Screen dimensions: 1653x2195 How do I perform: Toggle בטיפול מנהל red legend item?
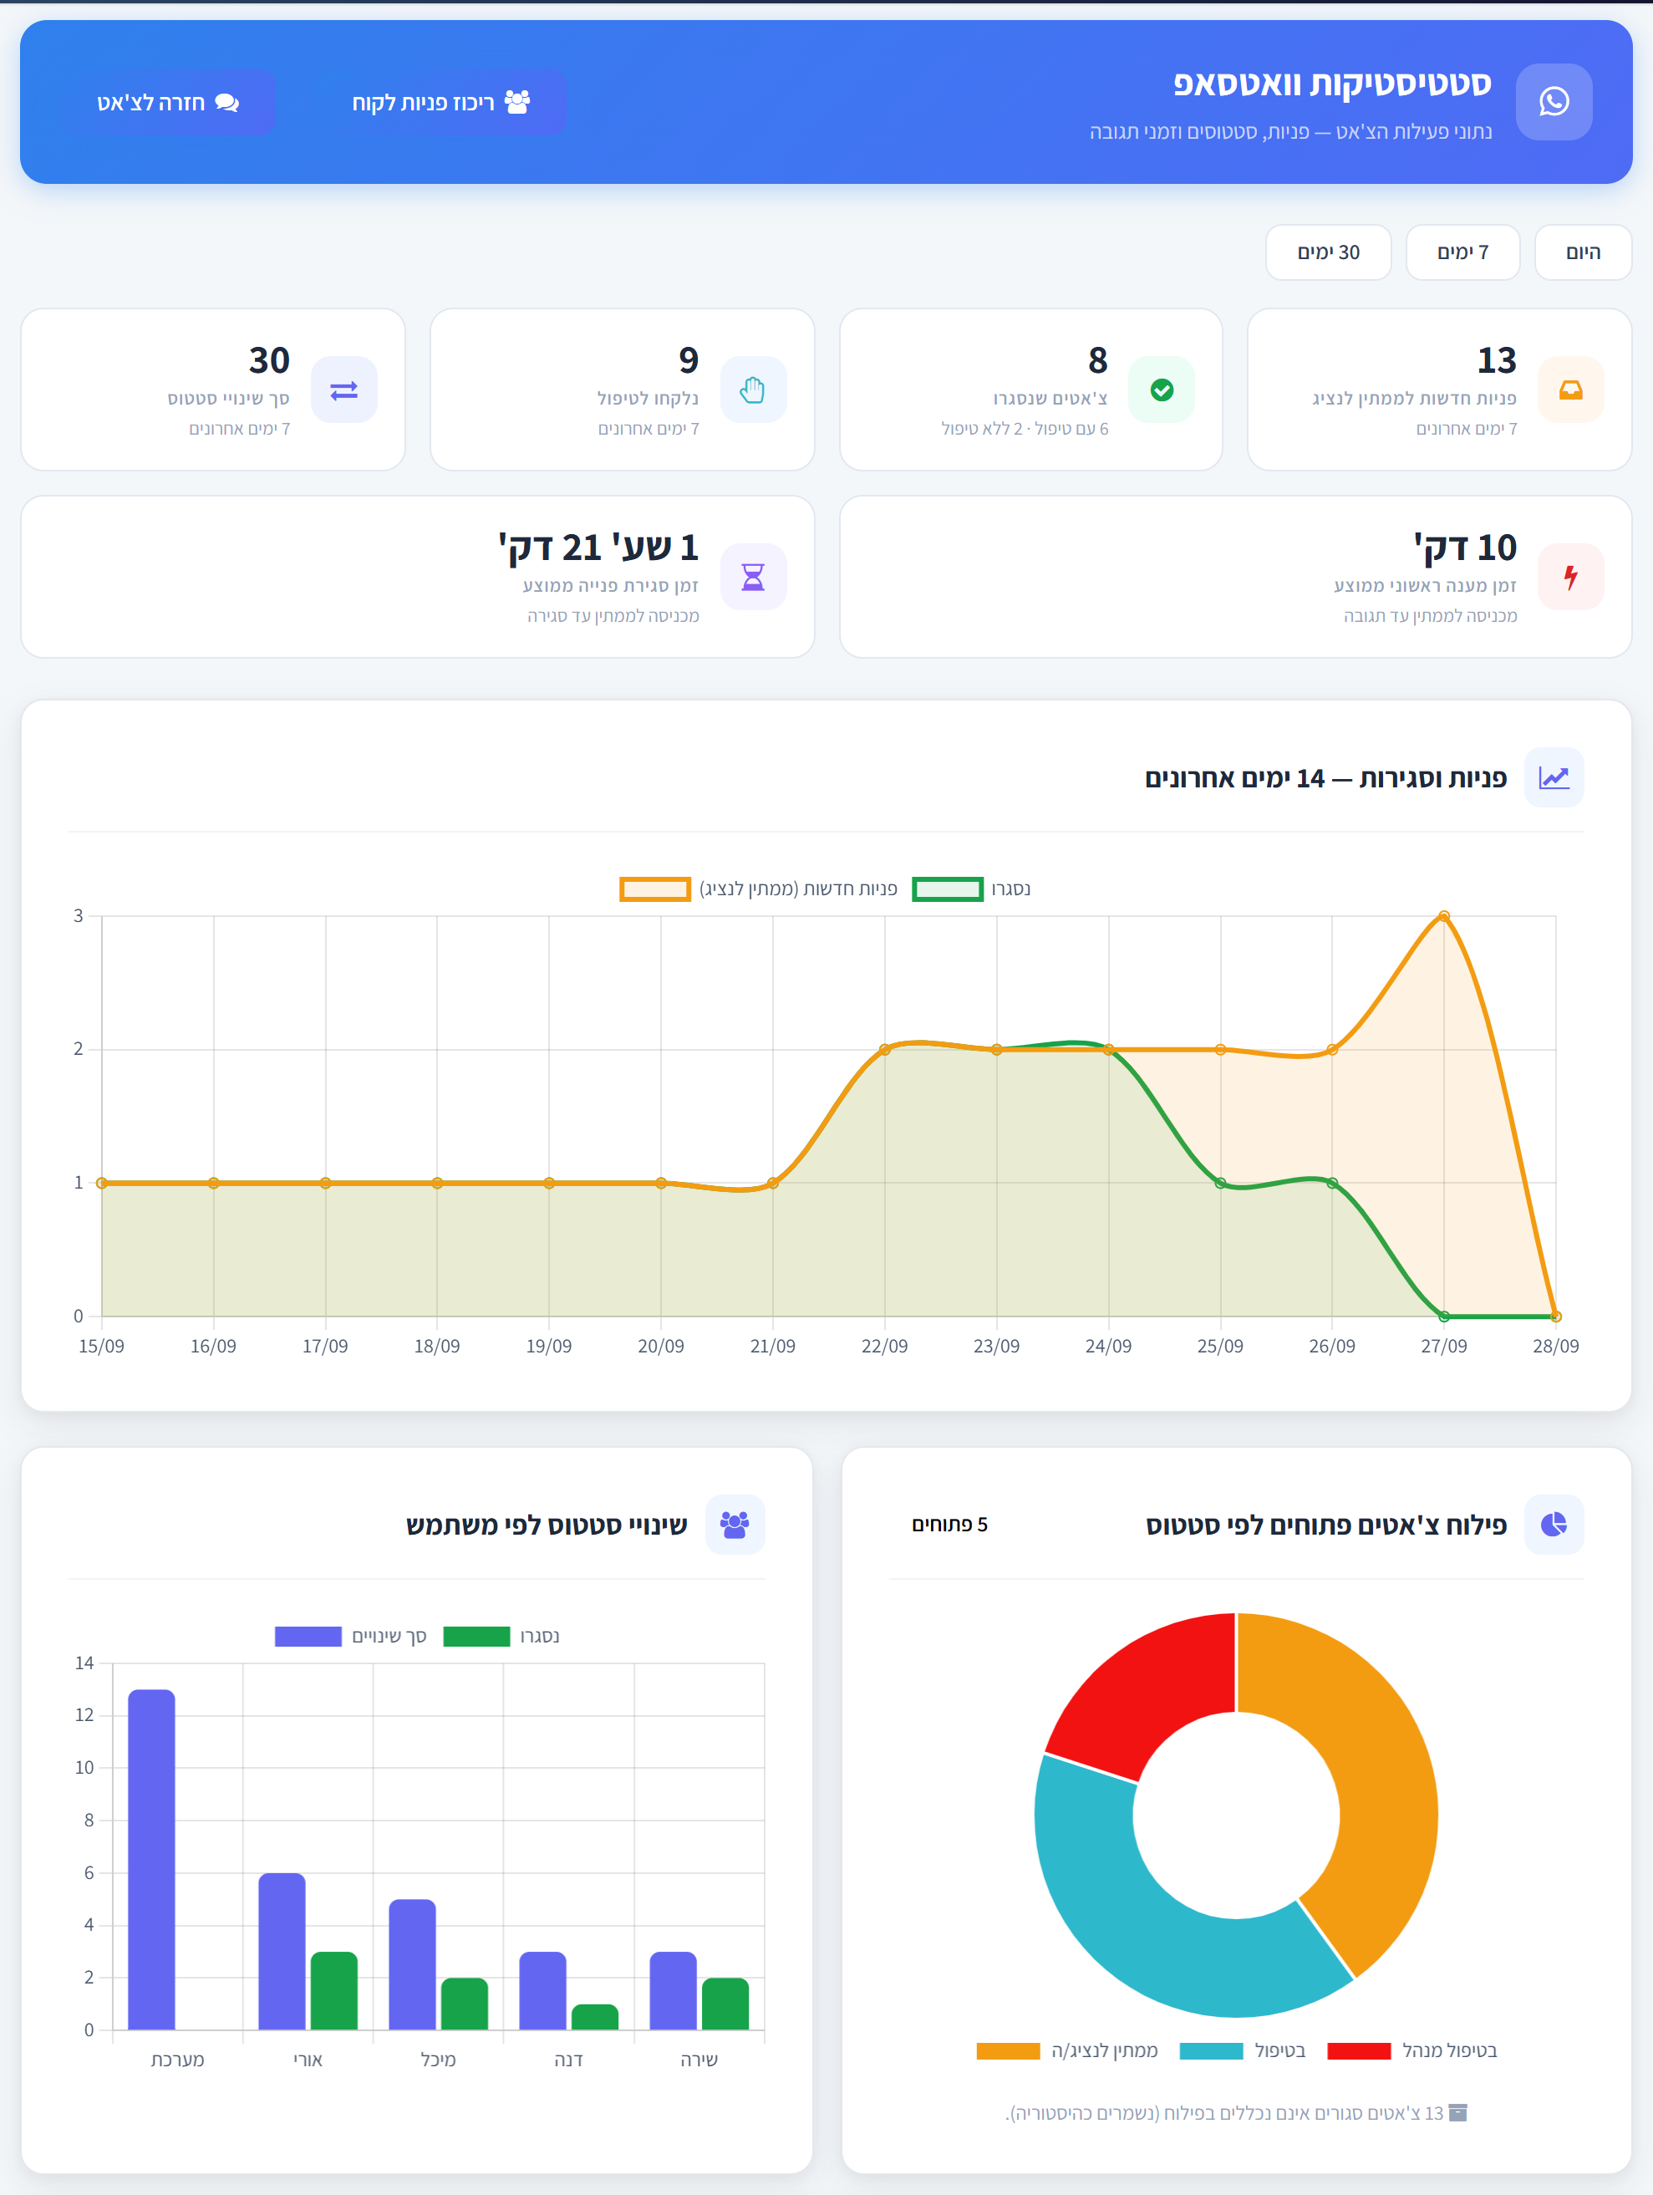[1411, 2051]
